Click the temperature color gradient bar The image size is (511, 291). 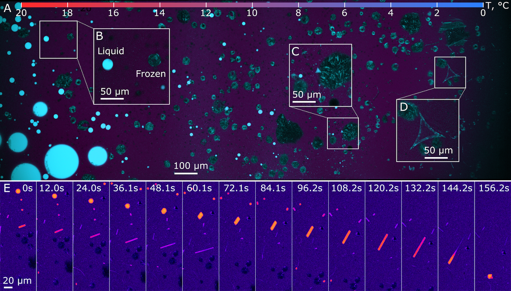252,5
